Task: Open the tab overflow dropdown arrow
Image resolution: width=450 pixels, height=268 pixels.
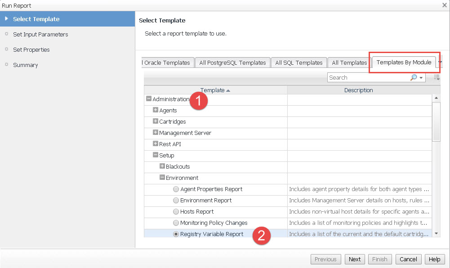Action: point(440,63)
